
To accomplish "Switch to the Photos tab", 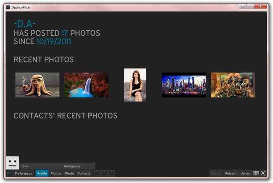I will coord(56,173).
